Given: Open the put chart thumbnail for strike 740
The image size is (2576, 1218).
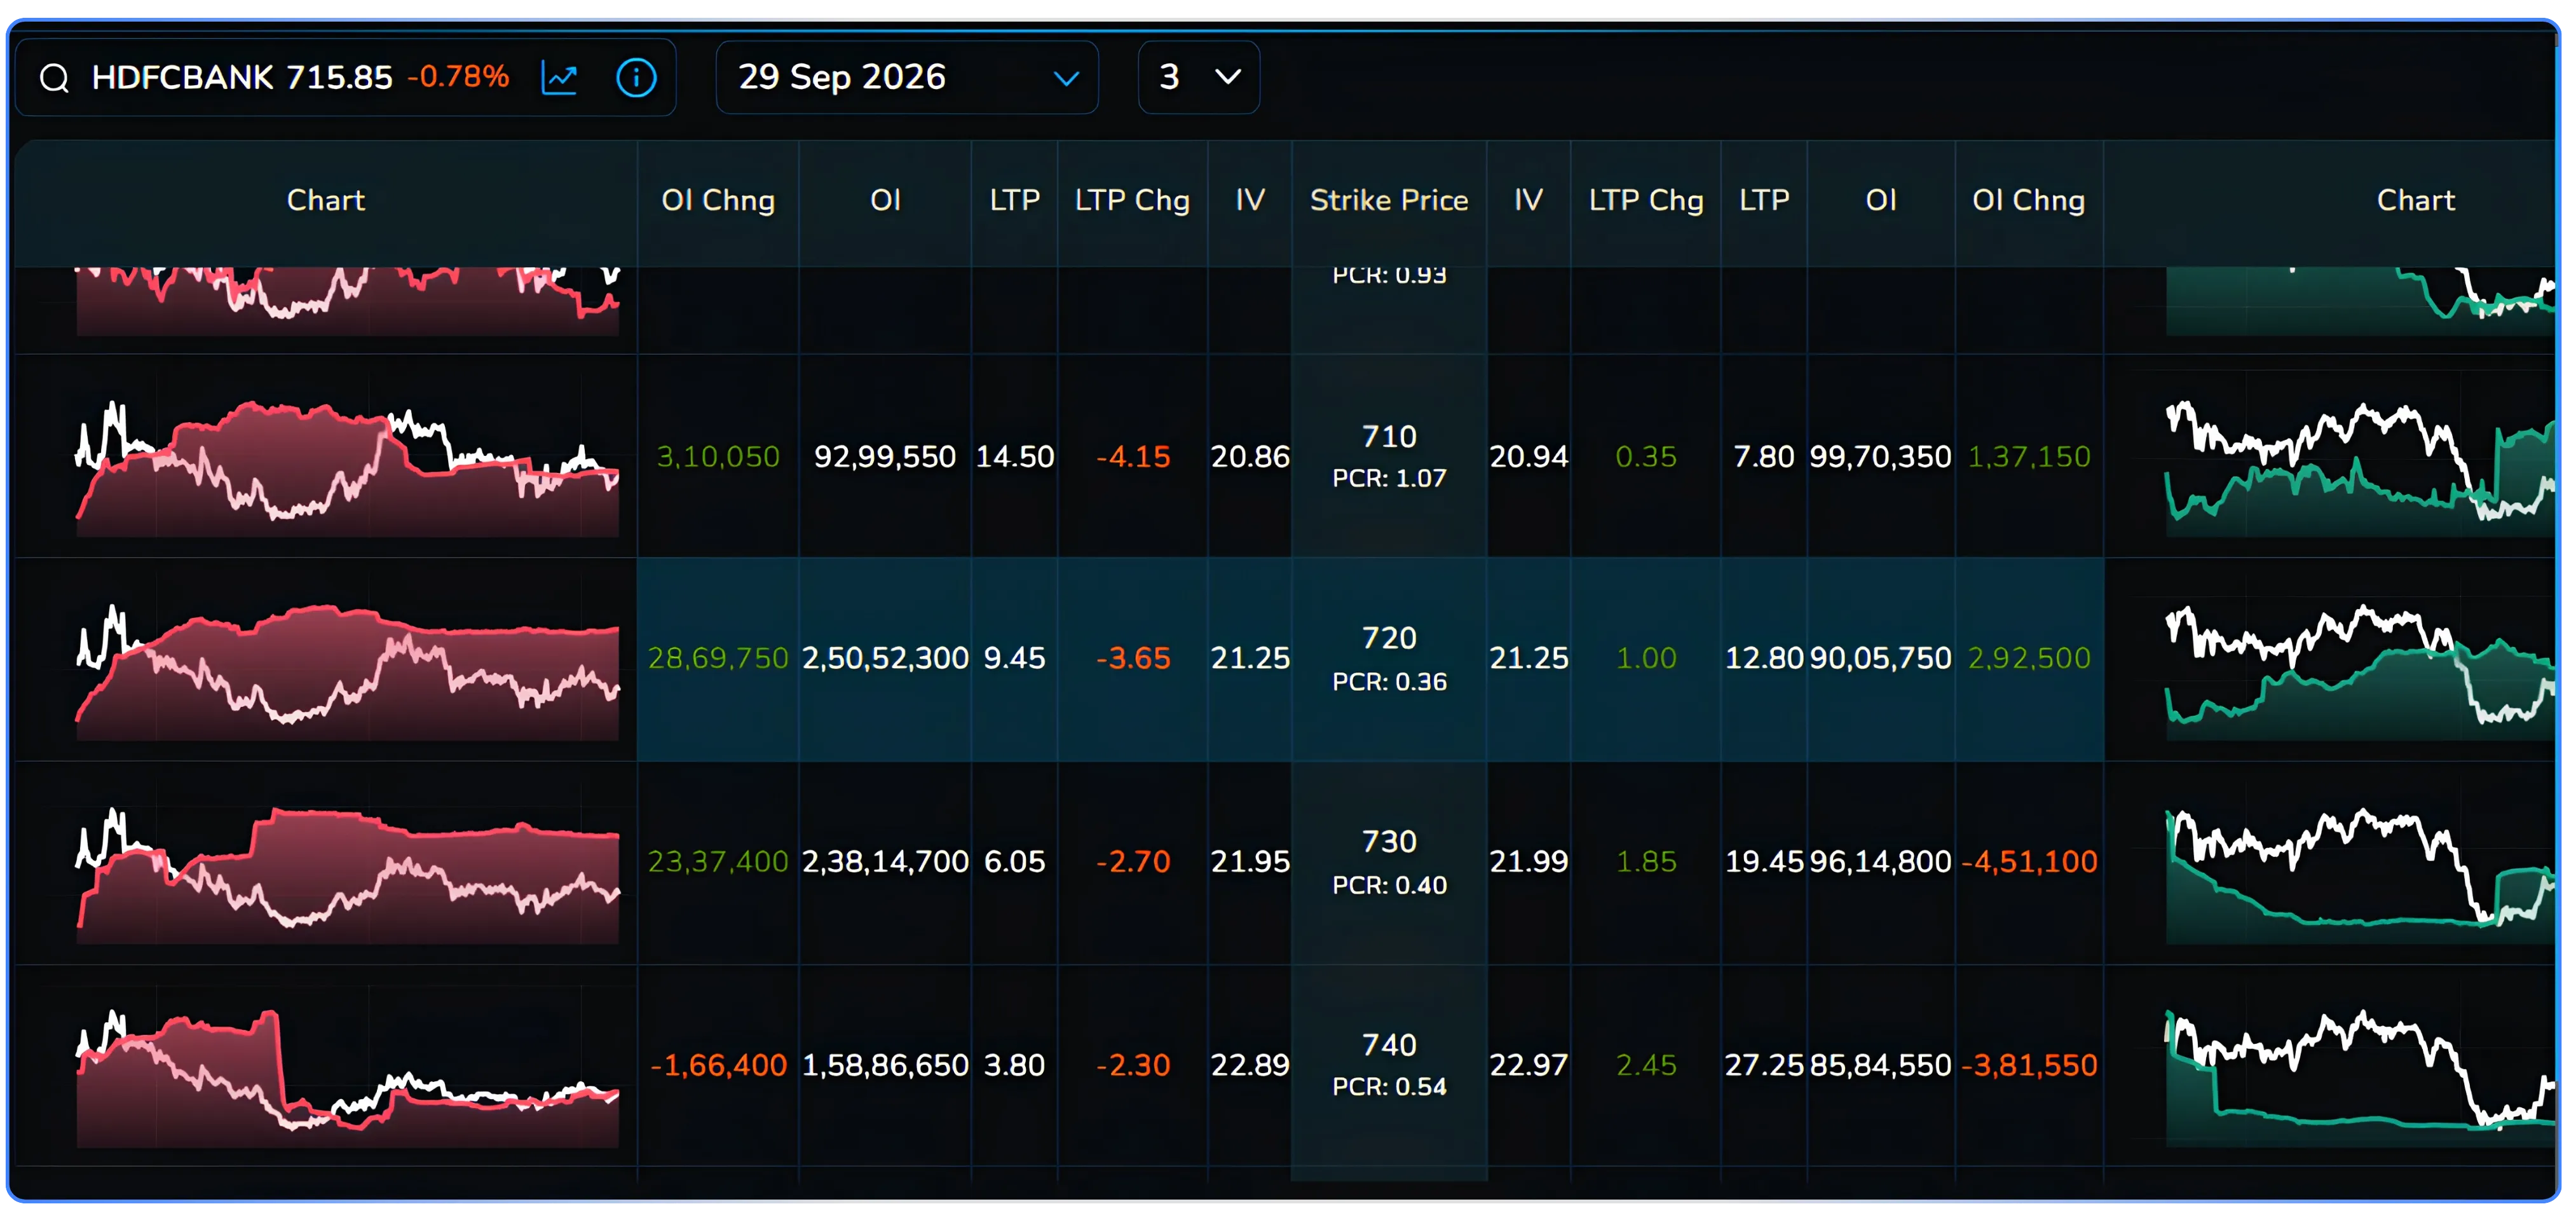Looking at the screenshot, I should [2360, 1077].
